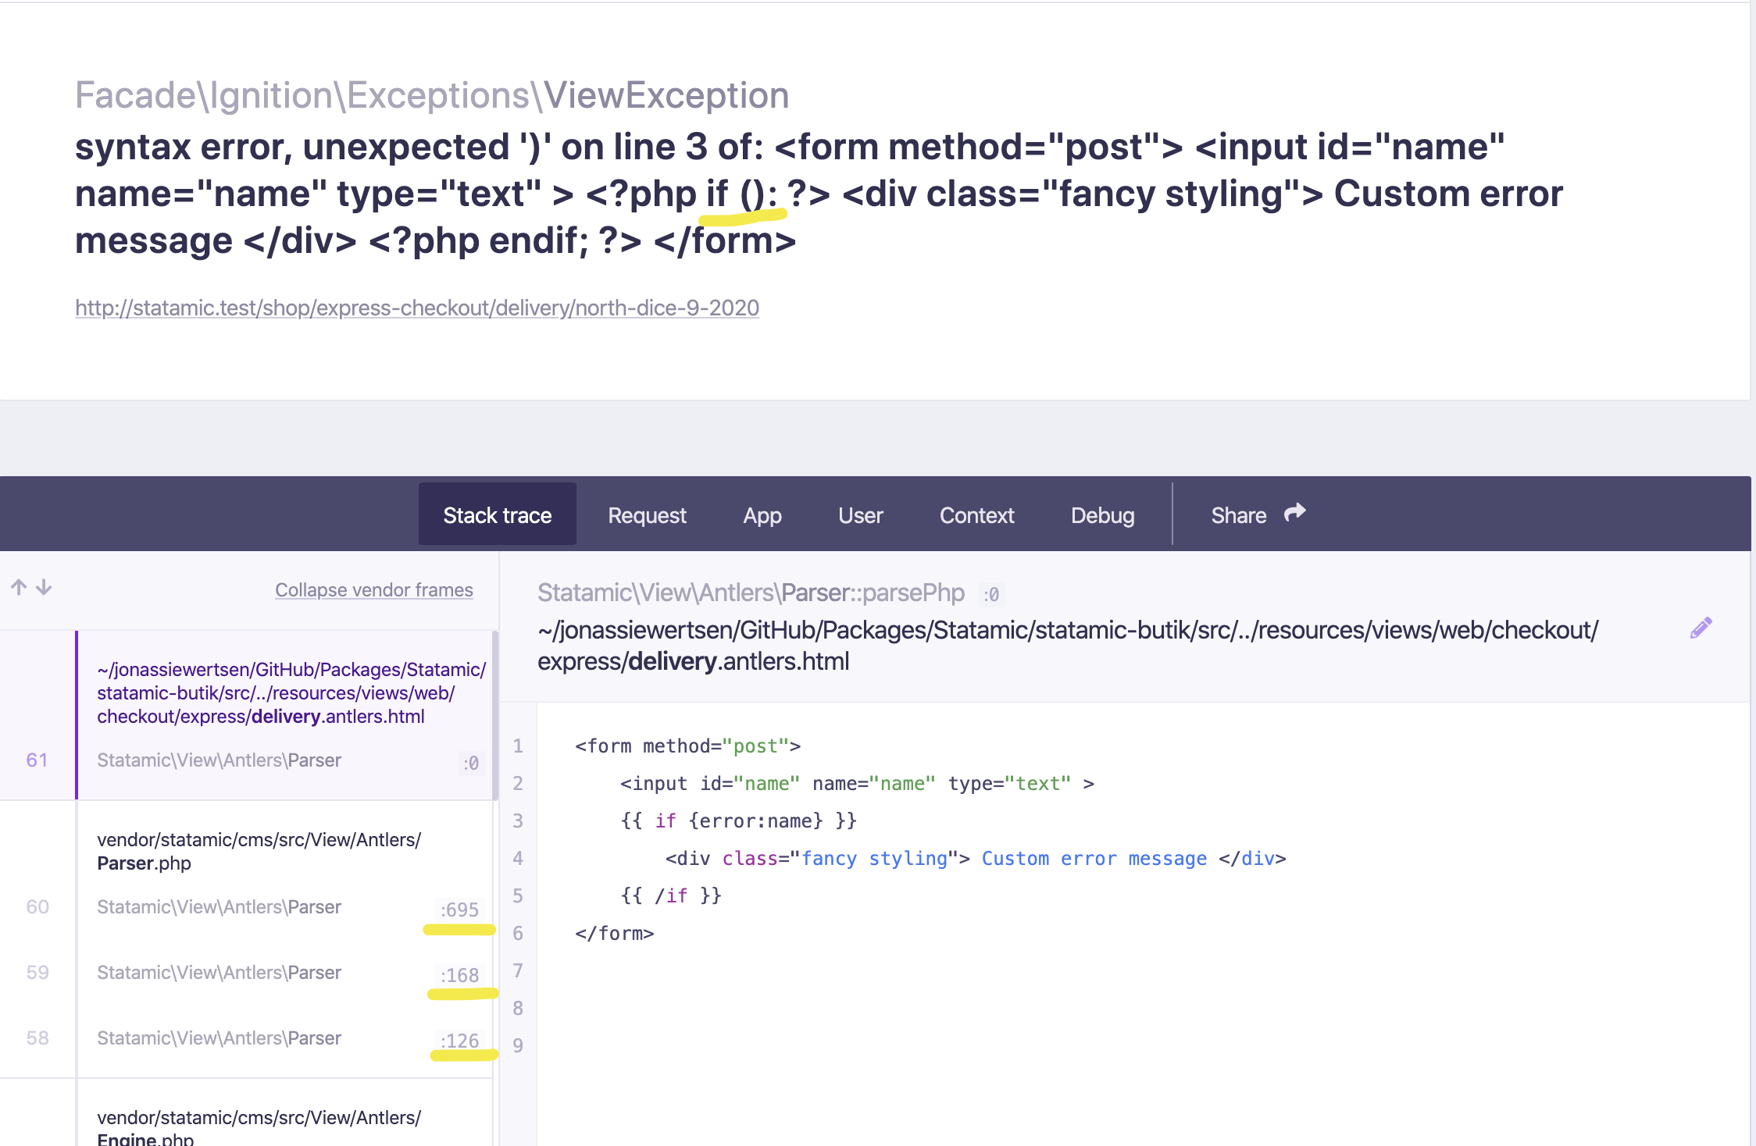Click the down arrow to jump to next frame
Viewport: 1756px width, 1146px height.
coord(45,589)
